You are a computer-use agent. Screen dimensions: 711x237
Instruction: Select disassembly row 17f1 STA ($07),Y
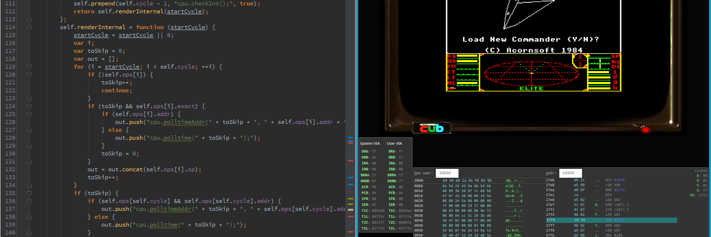(611, 210)
